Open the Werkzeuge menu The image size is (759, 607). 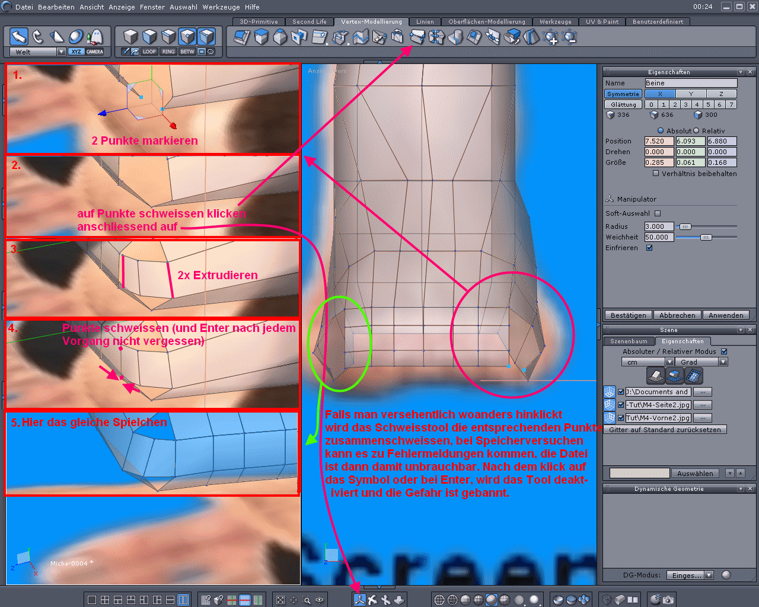(221, 7)
